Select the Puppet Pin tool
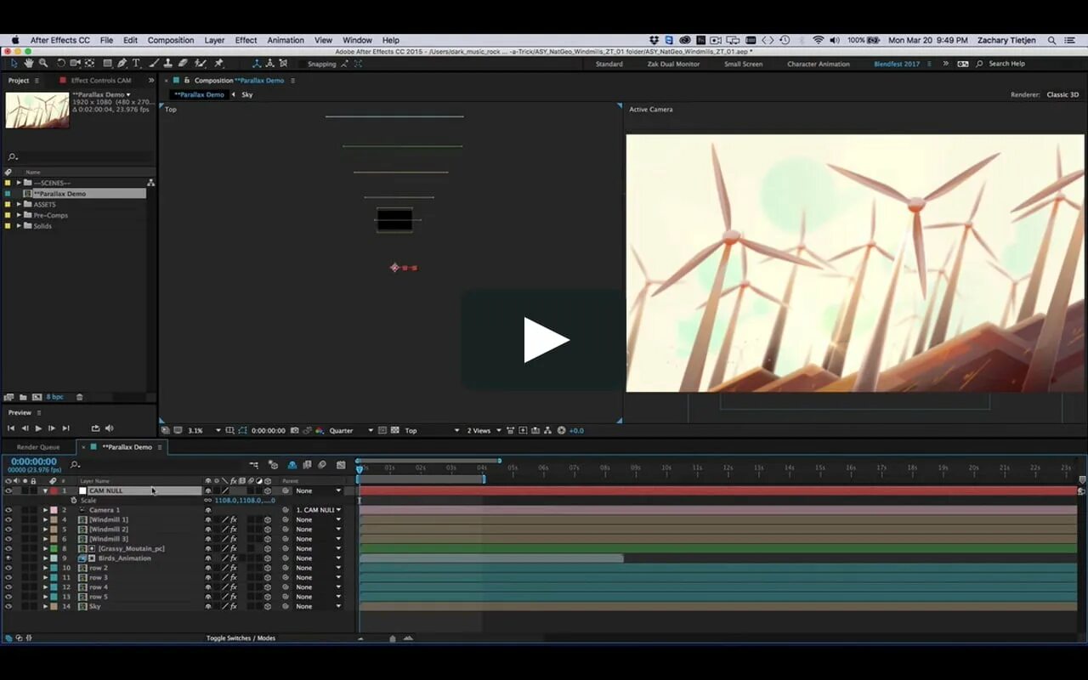The width and height of the screenshot is (1088, 680). (x=218, y=64)
